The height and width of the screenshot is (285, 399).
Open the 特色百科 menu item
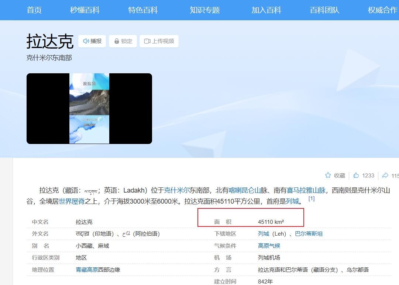click(x=143, y=10)
